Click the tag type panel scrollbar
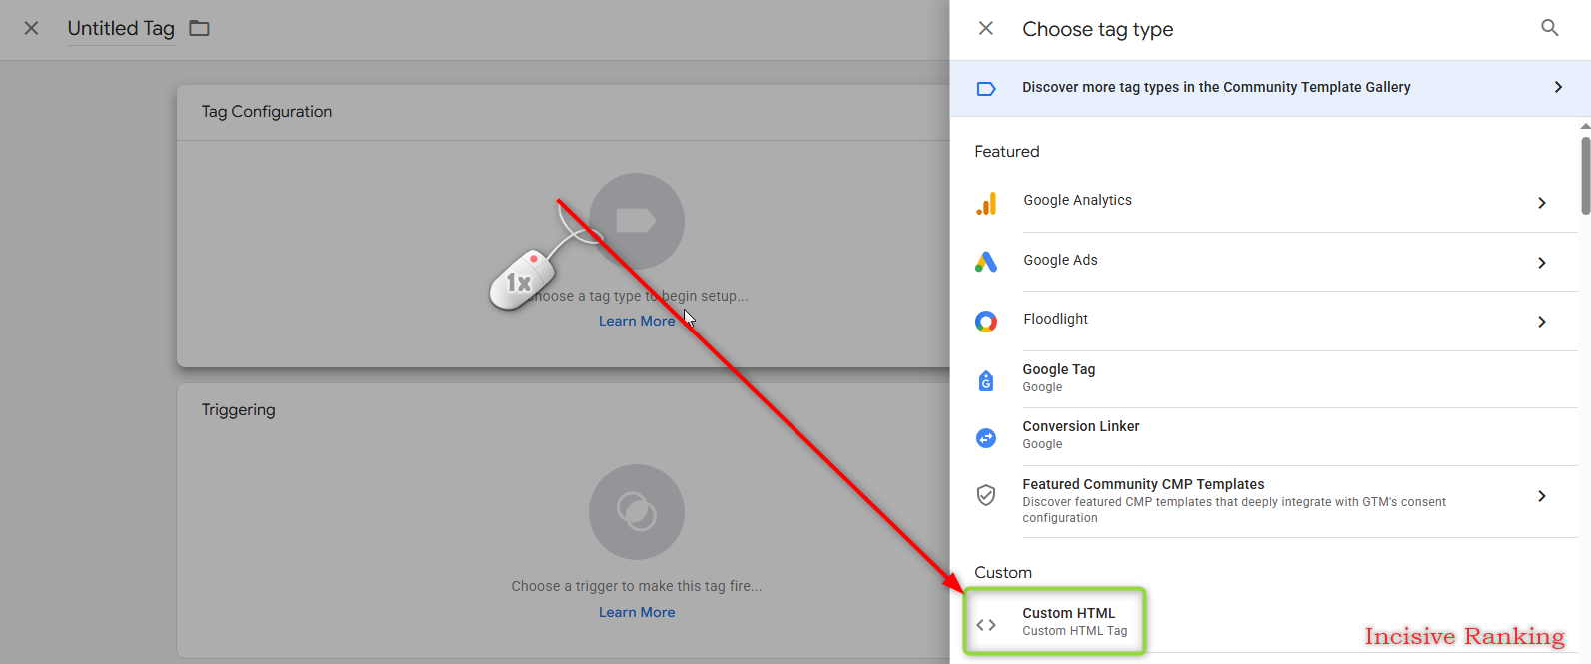The width and height of the screenshot is (1591, 664). (1585, 176)
